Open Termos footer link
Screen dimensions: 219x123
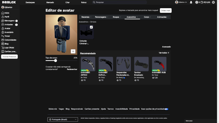[x=111, y=109]
